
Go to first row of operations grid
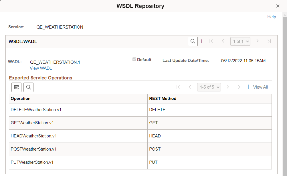[178, 87]
